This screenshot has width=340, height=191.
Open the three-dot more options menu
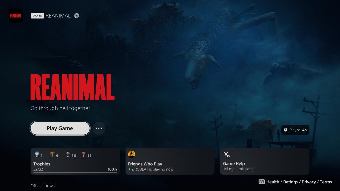click(x=99, y=128)
